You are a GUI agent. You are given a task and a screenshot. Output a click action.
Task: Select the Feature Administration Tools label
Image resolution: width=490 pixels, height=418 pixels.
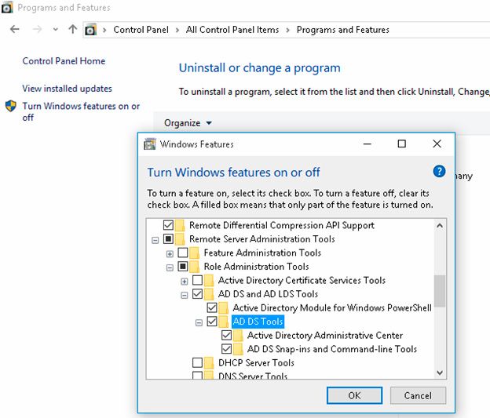point(262,253)
